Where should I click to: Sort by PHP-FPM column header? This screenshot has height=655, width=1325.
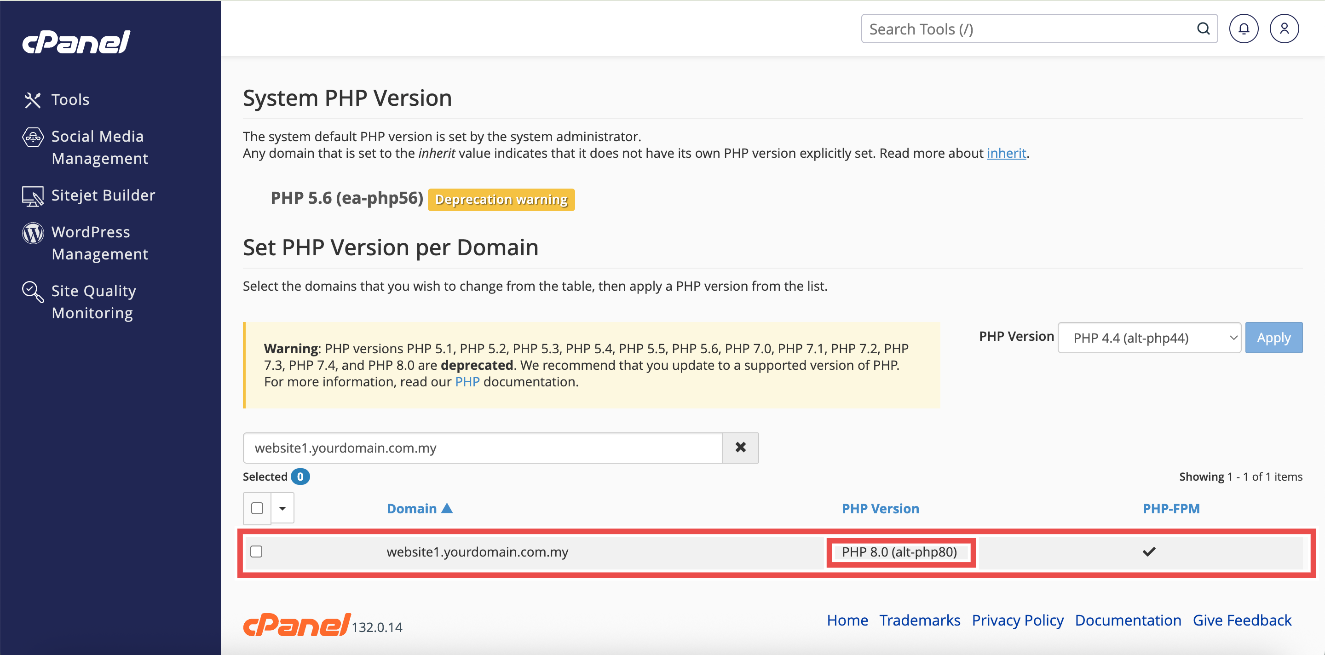coord(1171,508)
